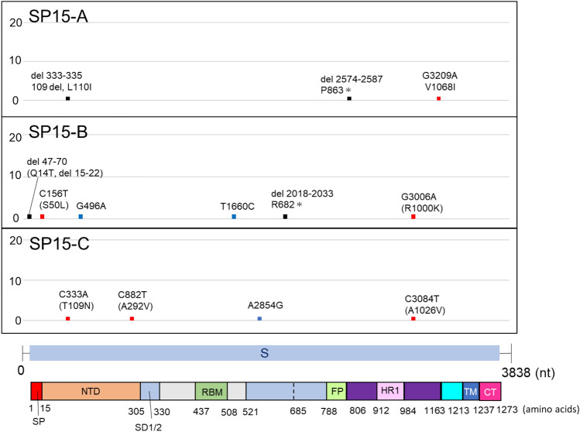Select the red G3006A marker in SP15-B
Image resolution: width=580 pixels, height=432 pixels.
414,217
